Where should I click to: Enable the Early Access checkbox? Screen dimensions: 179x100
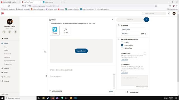pos(145,54)
